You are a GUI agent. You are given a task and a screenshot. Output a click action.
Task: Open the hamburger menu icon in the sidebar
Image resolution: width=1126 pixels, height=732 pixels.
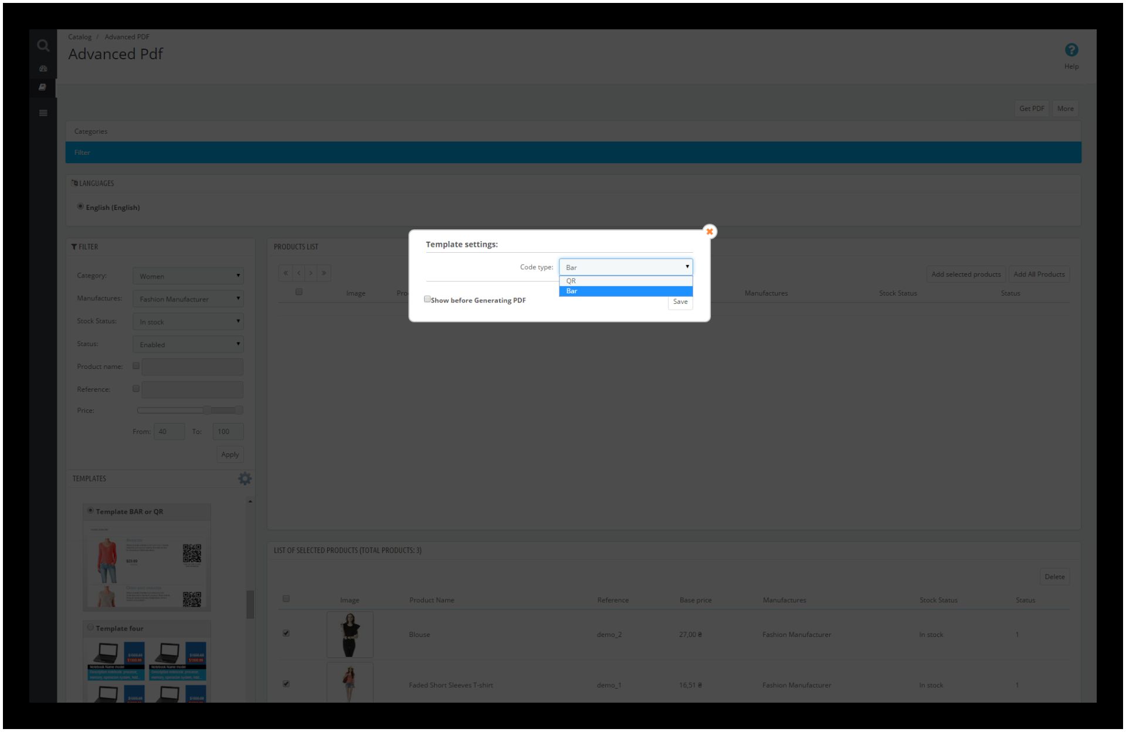point(43,113)
